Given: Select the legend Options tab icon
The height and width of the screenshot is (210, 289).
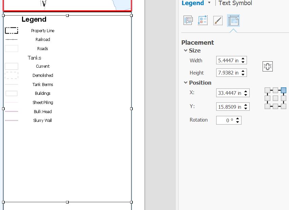Looking at the screenshot, I should pos(188,20).
